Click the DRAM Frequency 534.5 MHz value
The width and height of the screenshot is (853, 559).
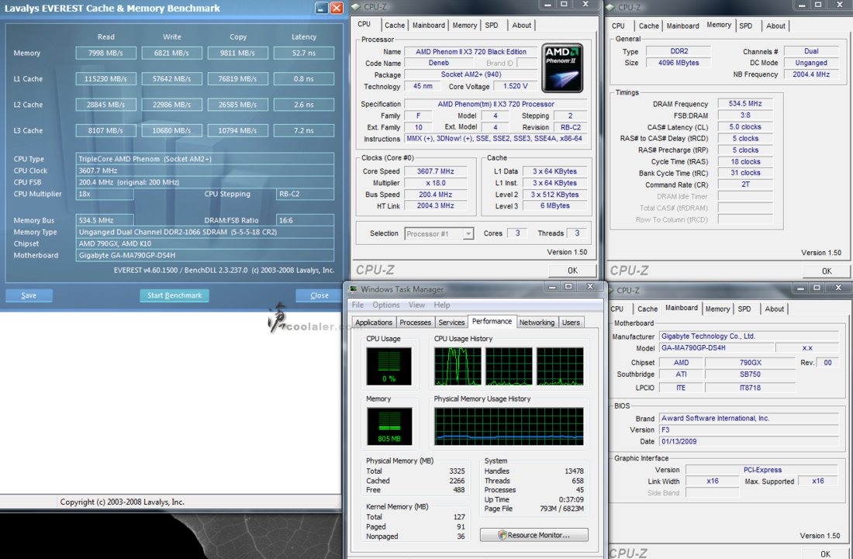745,103
